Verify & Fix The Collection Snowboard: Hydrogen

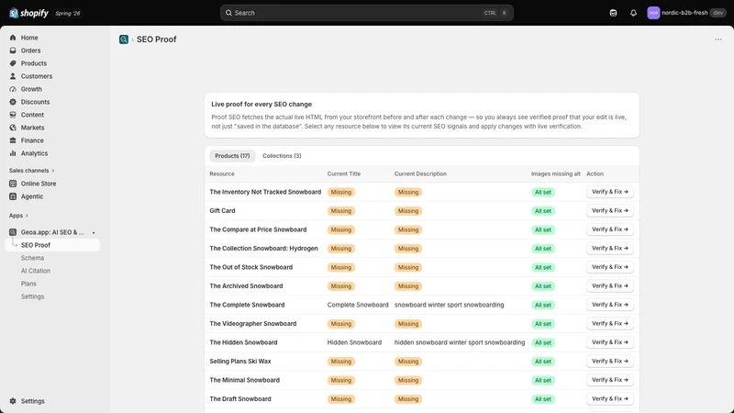coord(610,248)
